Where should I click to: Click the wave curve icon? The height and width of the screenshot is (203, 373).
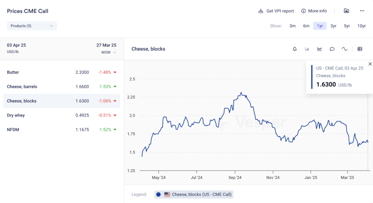pos(344,49)
